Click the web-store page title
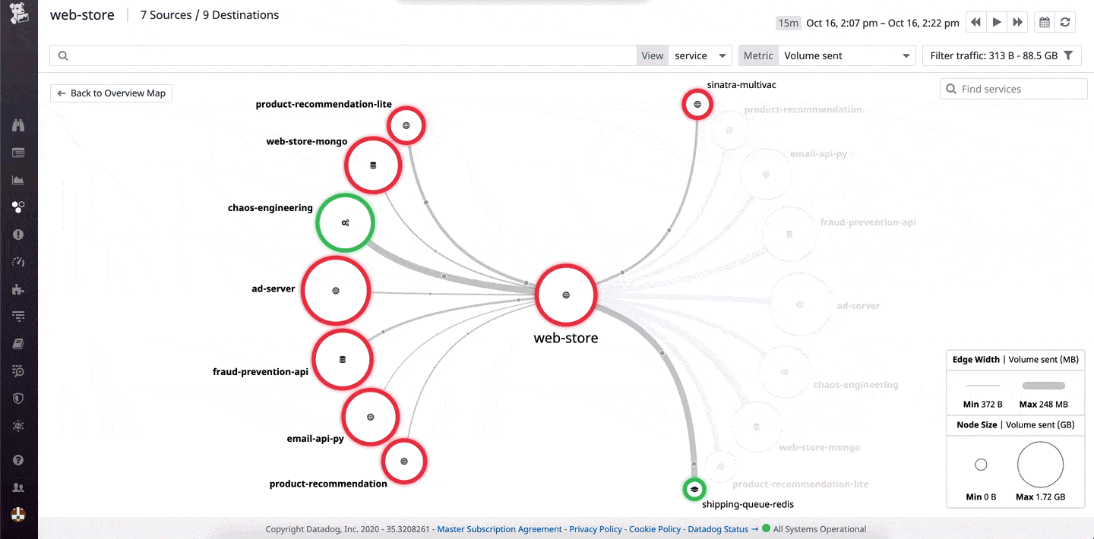This screenshot has width=1094, height=539. click(x=82, y=15)
